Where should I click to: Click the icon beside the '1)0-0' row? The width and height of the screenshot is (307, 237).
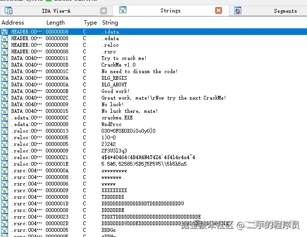click(x=5, y=137)
